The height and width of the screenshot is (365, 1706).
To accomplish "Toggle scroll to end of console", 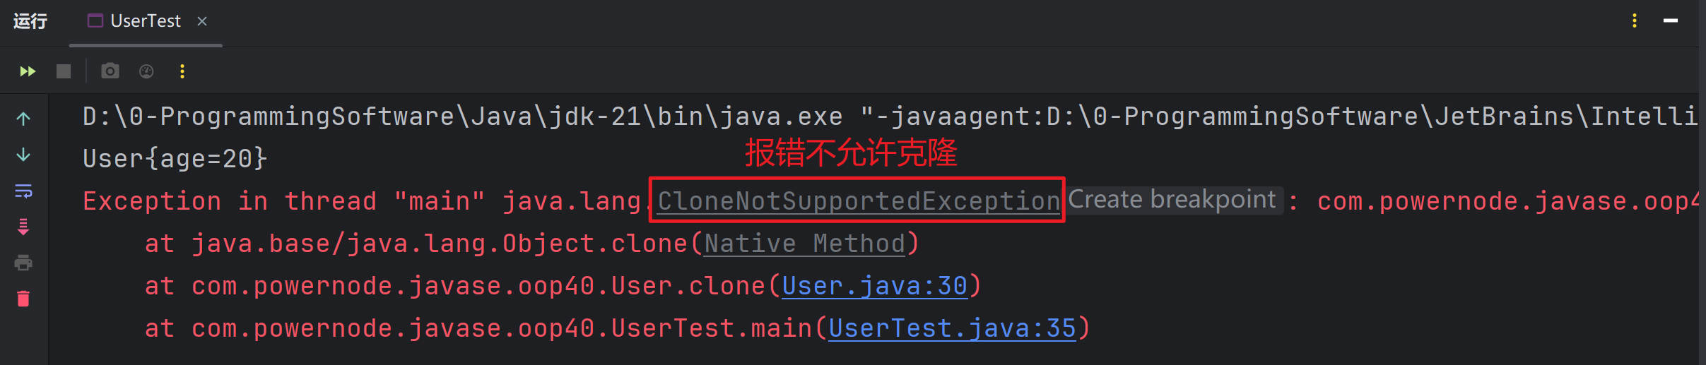I will coord(23,227).
